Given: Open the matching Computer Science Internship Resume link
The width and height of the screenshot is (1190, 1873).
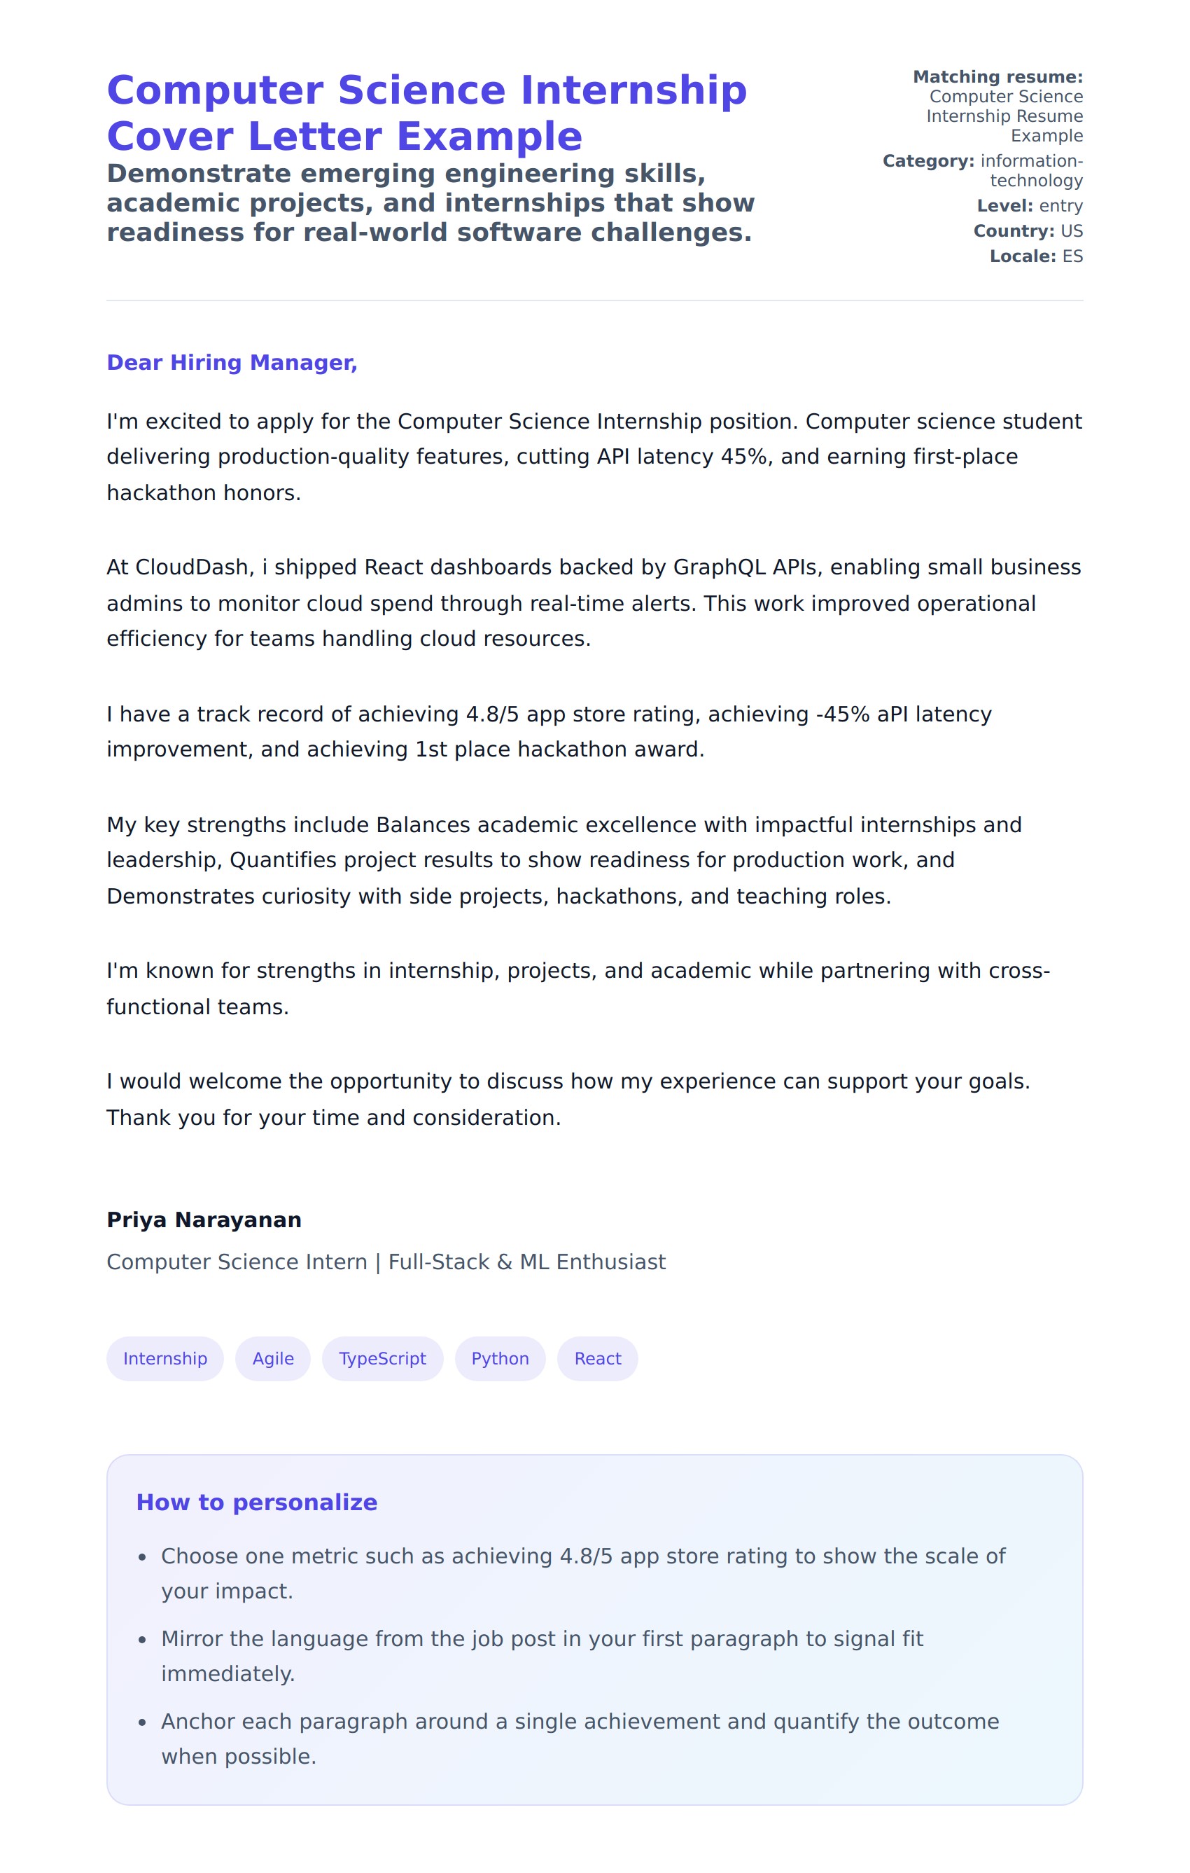Looking at the screenshot, I should (x=1004, y=116).
